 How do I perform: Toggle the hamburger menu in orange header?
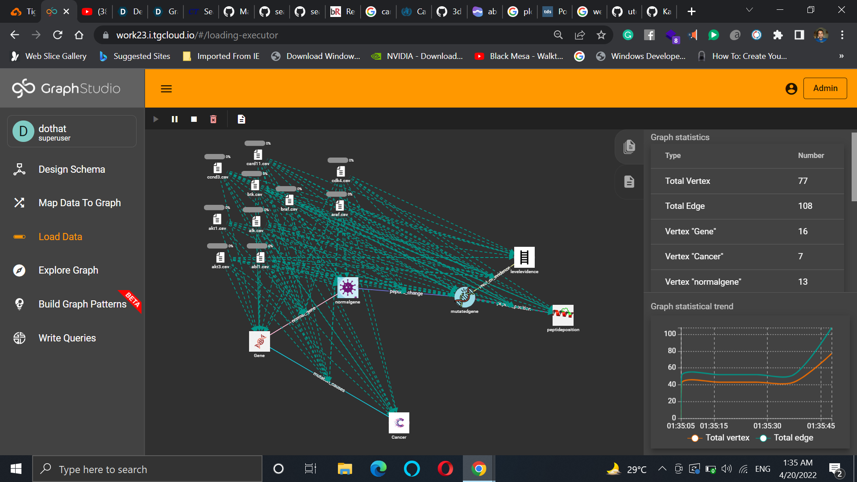(166, 89)
